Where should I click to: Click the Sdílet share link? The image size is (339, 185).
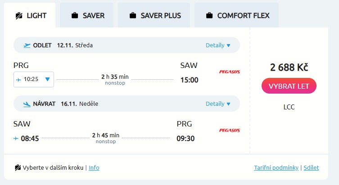point(311,168)
